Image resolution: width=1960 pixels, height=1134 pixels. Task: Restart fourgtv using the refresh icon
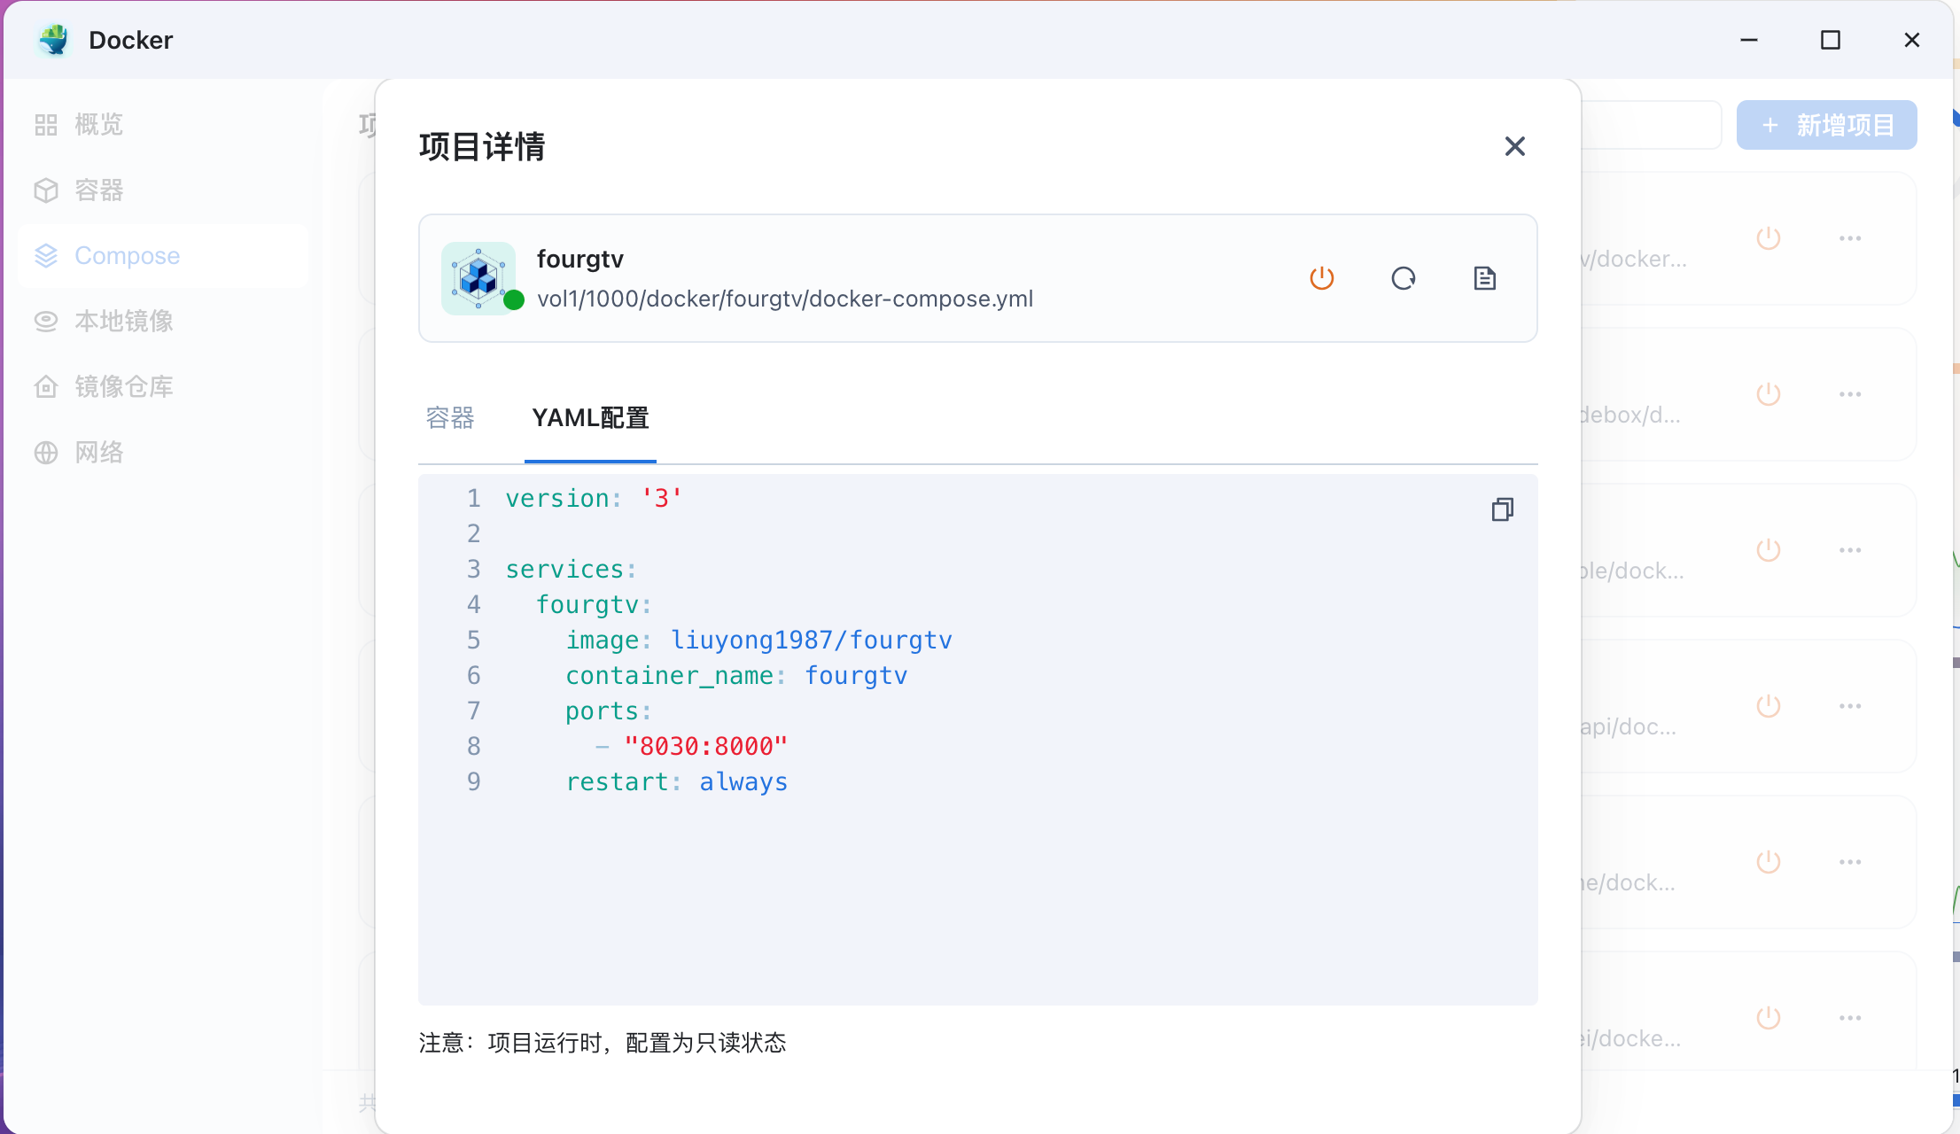tap(1404, 278)
